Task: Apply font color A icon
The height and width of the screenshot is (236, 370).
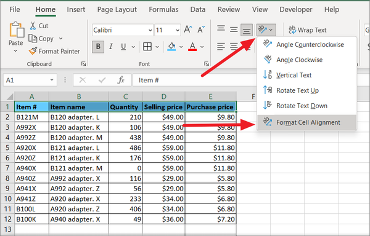Action: click(192, 47)
